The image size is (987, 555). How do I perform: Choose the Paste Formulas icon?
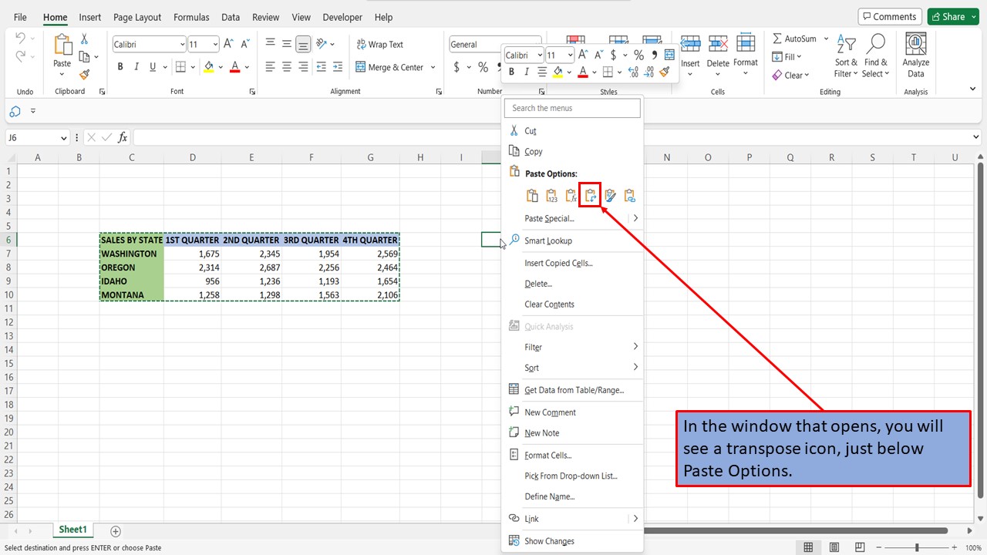pyautogui.click(x=571, y=195)
